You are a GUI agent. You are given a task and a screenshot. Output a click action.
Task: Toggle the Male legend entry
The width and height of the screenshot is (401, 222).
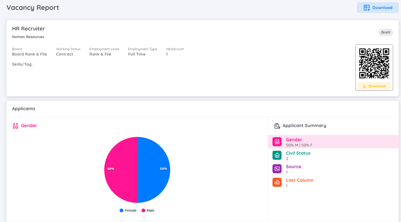pyautogui.click(x=148, y=210)
